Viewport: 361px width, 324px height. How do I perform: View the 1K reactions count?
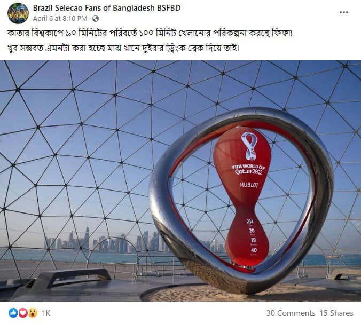click(46, 313)
